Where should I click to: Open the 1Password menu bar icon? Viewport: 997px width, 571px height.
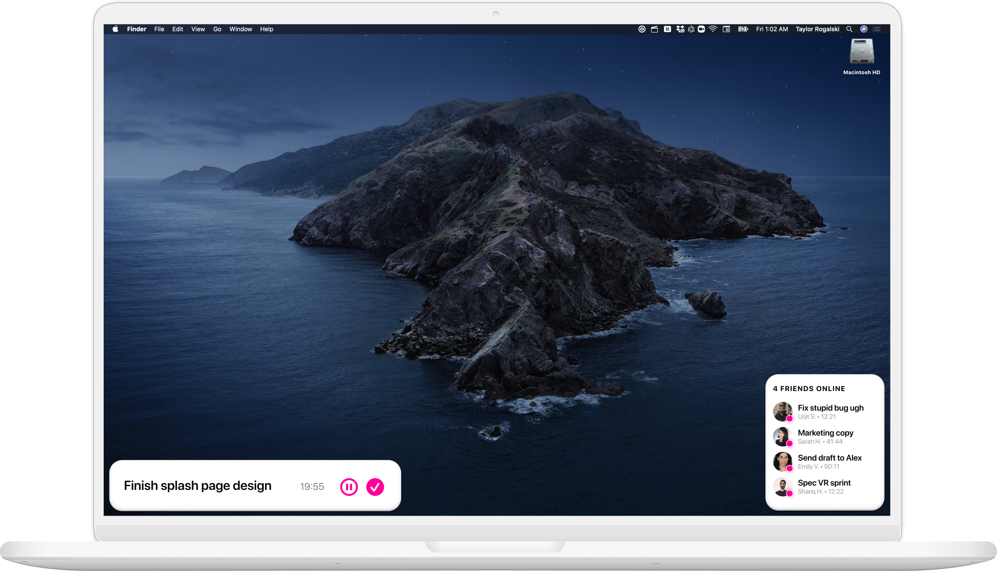[x=642, y=29]
